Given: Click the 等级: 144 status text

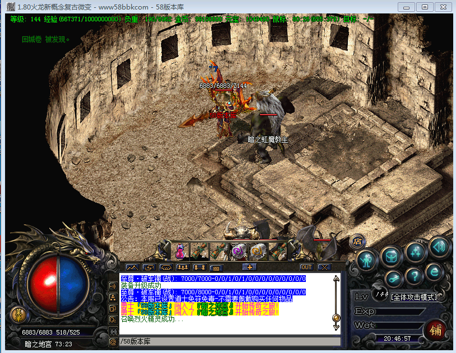Looking at the screenshot, I should [x=25, y=19].
